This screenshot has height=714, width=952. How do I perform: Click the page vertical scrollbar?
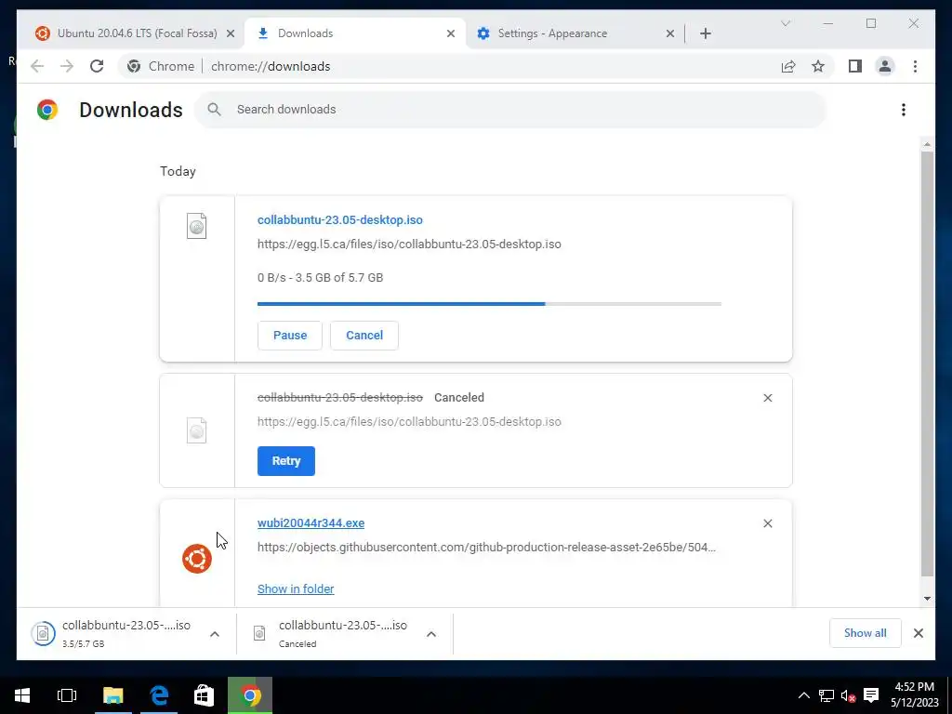pyautogui.click(x=927, y=364)
